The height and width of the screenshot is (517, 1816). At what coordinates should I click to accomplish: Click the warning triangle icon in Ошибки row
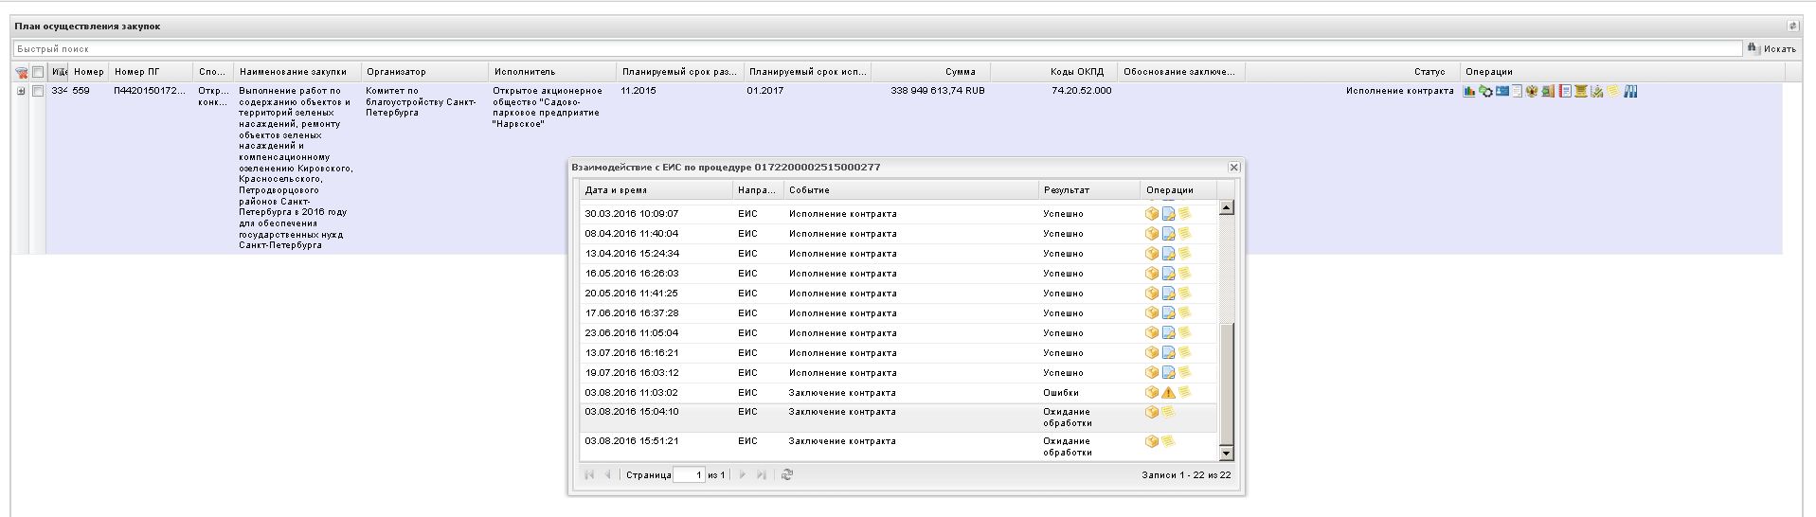[1168, 392]
